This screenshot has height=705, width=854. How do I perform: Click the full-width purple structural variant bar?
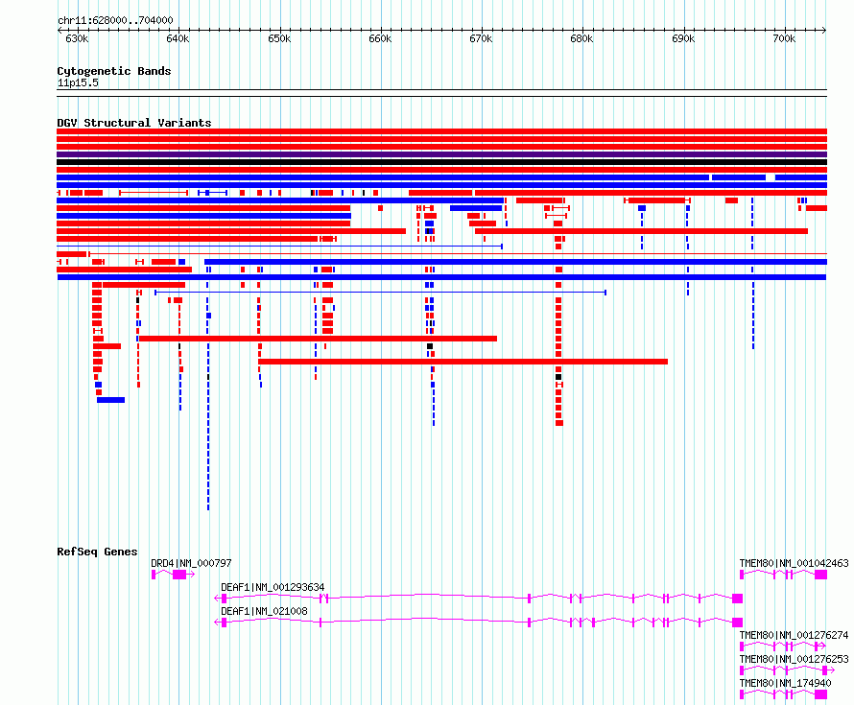pyautogui.click(x=441, y=154)
